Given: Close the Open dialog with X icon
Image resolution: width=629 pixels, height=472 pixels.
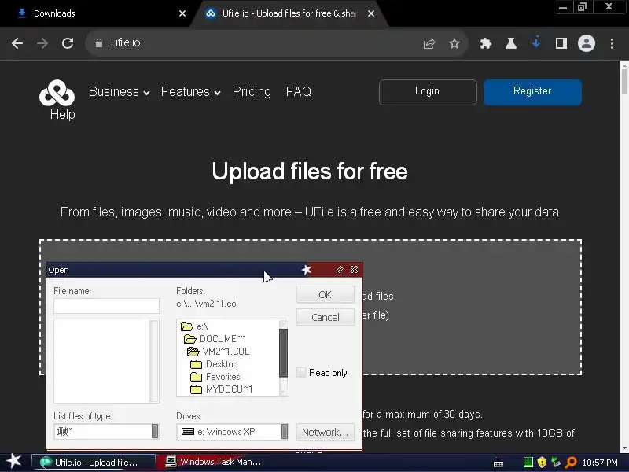Looking at the screenshot, I should tap(354, 270).
